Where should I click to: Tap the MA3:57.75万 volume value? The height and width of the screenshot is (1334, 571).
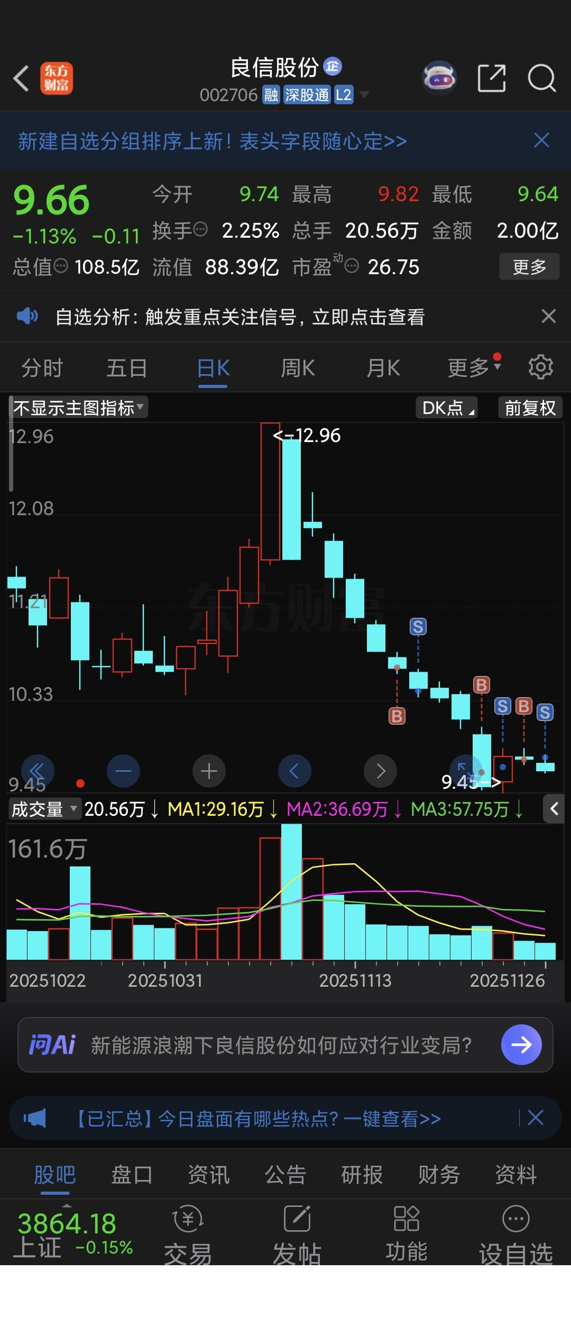[460, 809]
